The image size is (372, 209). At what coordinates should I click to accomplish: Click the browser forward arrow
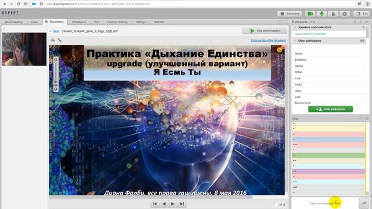[11, 4]
